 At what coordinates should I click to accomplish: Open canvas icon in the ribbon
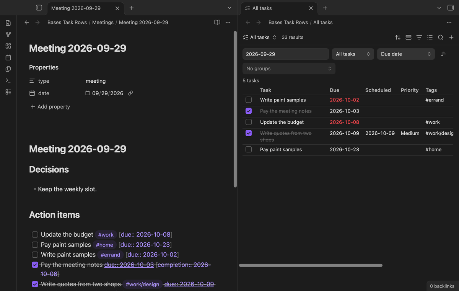click(8, 46)
